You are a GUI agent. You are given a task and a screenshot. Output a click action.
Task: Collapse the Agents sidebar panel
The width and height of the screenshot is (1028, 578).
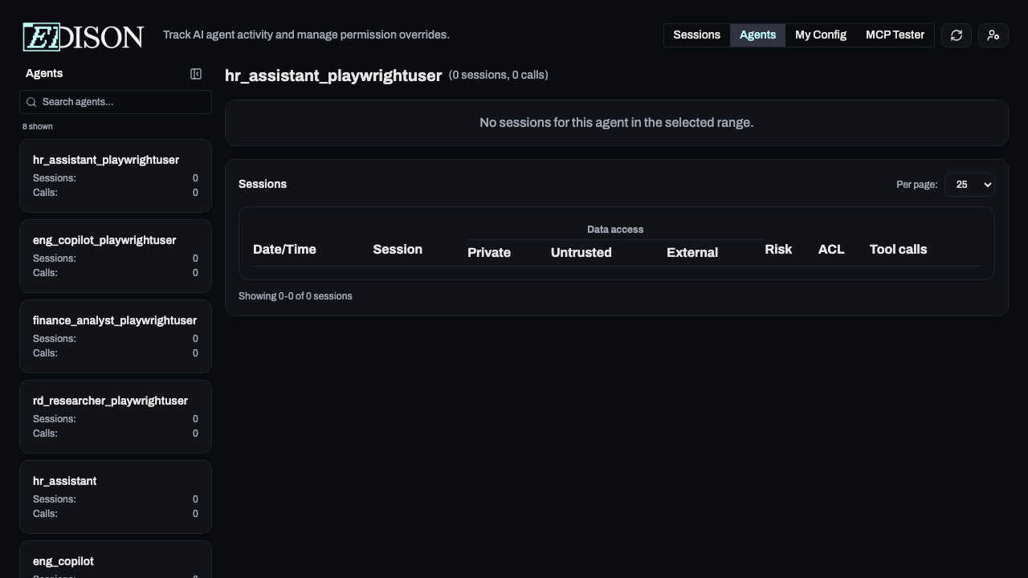pos(196,74)
